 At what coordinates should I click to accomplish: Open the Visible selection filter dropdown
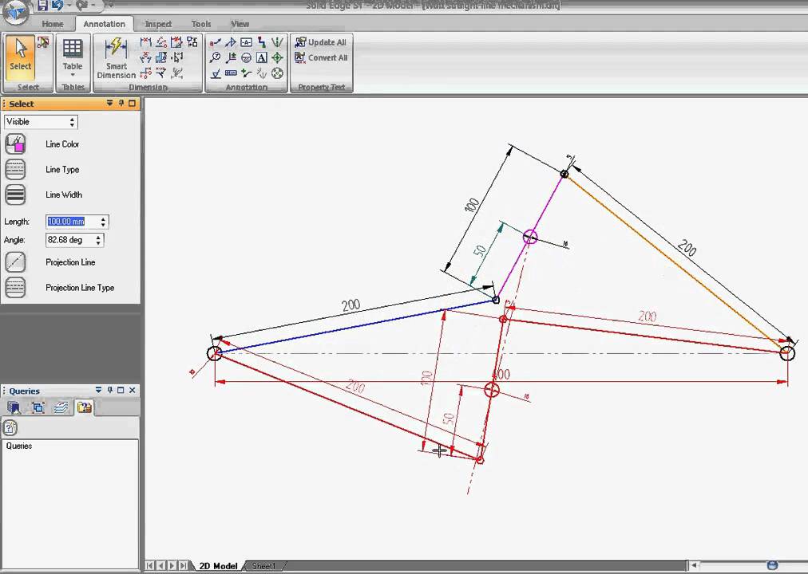[71, 121]
